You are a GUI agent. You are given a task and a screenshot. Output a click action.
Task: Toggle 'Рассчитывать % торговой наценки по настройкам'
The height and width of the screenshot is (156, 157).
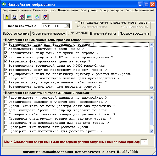pos(6,98)
